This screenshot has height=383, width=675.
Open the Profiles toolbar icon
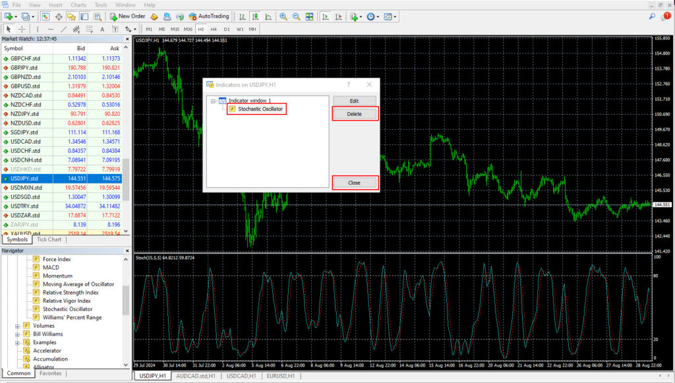click(x=26, y=16)
